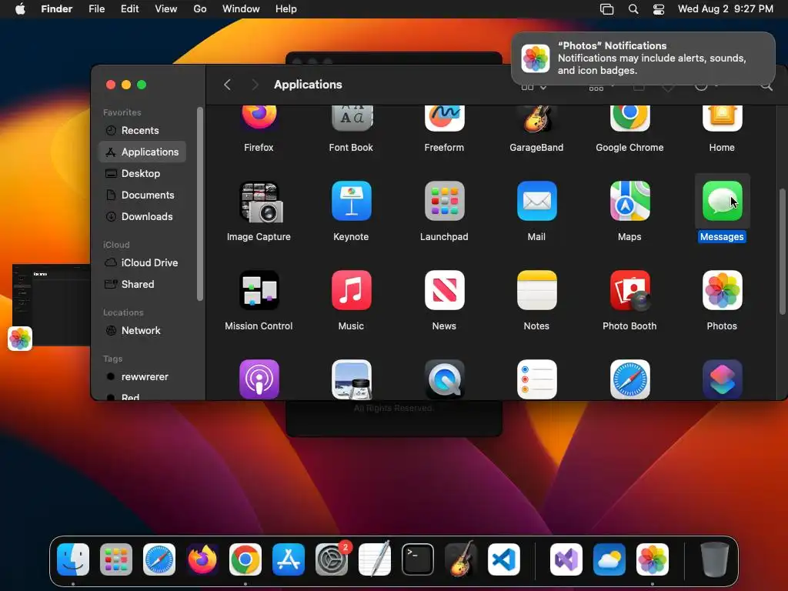This screenshot has height=591, width=788.
Task: Open the Window menu
Action: pyautogui.click(x=241, y=9)
